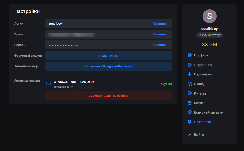Click the Склад warehouse icon
244x151 pixels.
pyautogui.click(x=189, y=84)
